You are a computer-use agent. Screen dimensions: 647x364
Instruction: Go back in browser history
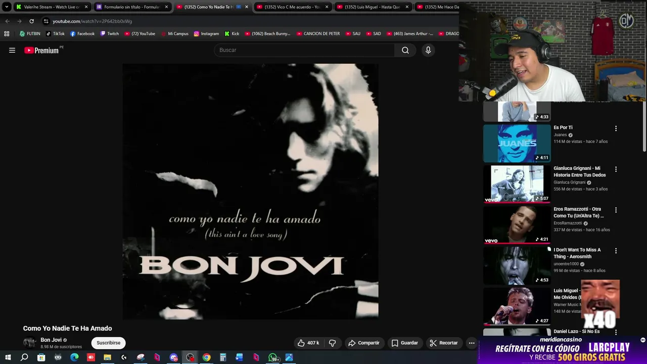7,21
